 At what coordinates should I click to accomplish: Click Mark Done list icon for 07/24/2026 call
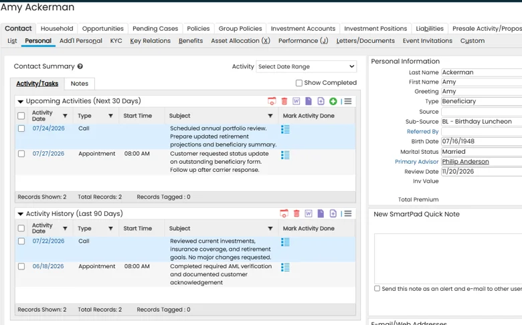point(285,130)
